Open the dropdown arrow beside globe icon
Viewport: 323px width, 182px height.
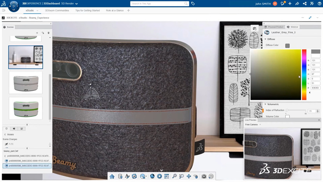(146, 177)
